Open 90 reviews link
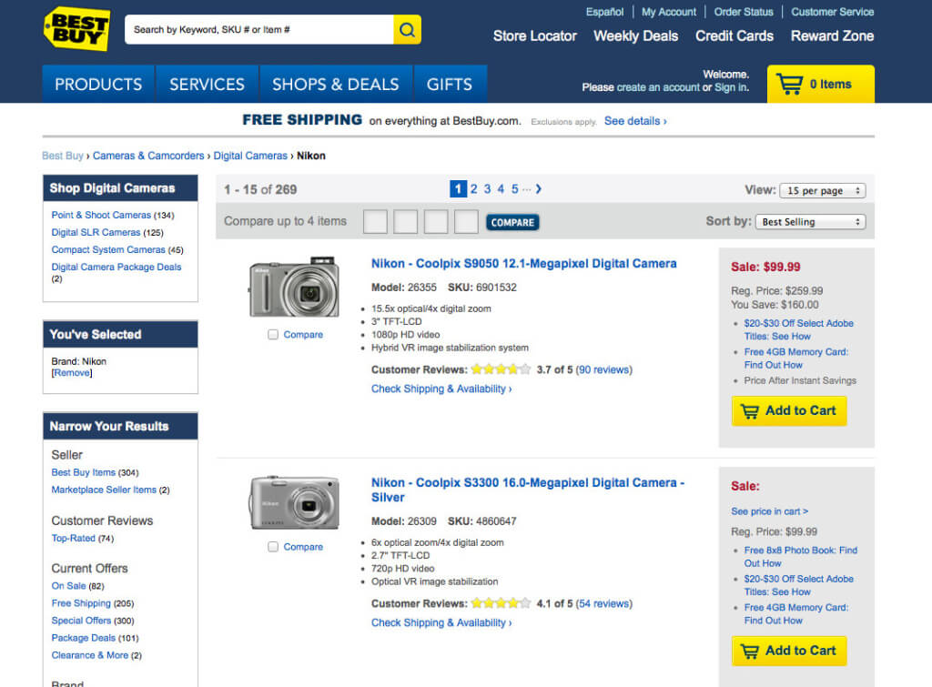The width and height of the screenshot is (932, 687). click(603, 369)
